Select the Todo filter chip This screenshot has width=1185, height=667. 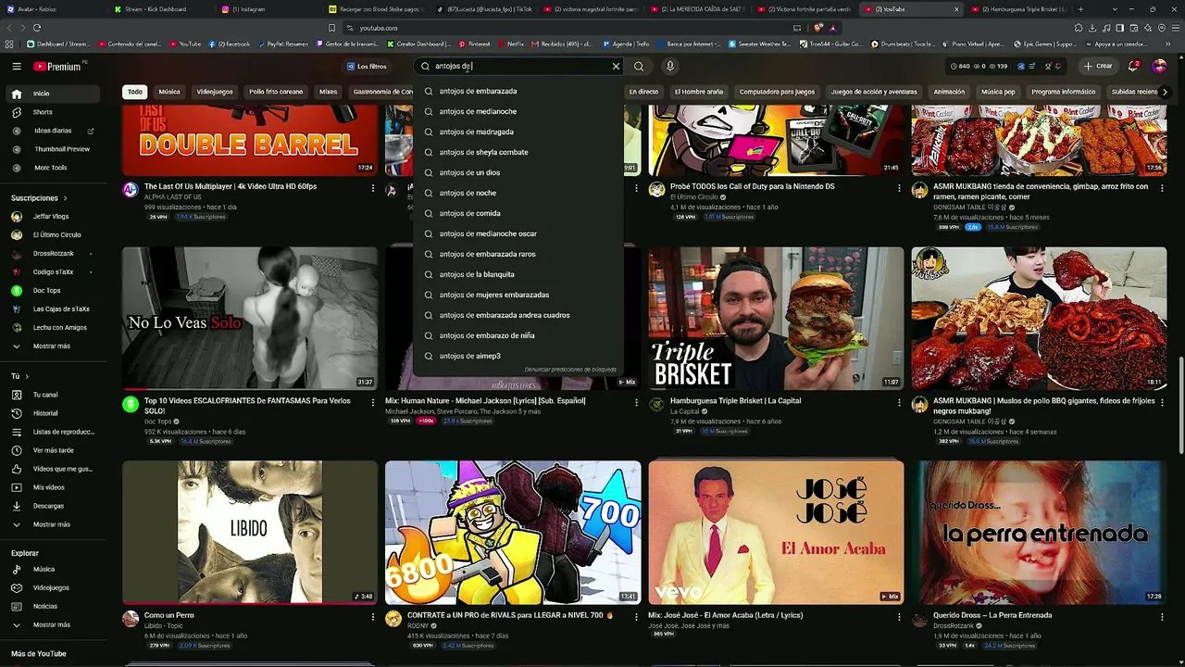pos(135,92)
